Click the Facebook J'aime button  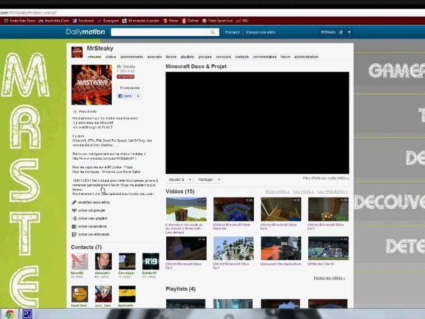(125, 96)
